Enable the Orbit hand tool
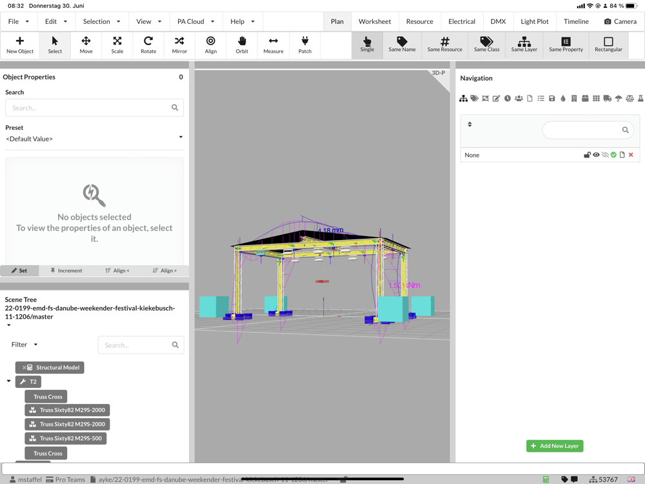645x484 pixels. click(242, 46)
